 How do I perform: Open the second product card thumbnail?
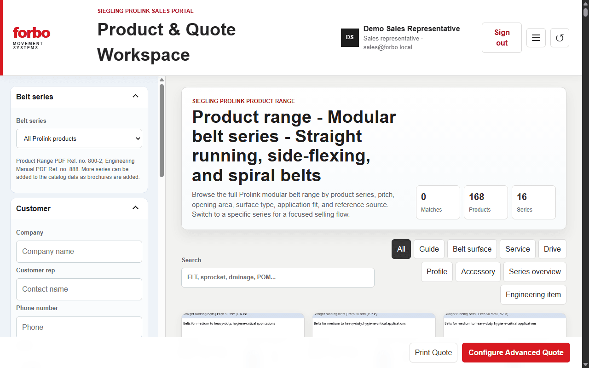374,325
